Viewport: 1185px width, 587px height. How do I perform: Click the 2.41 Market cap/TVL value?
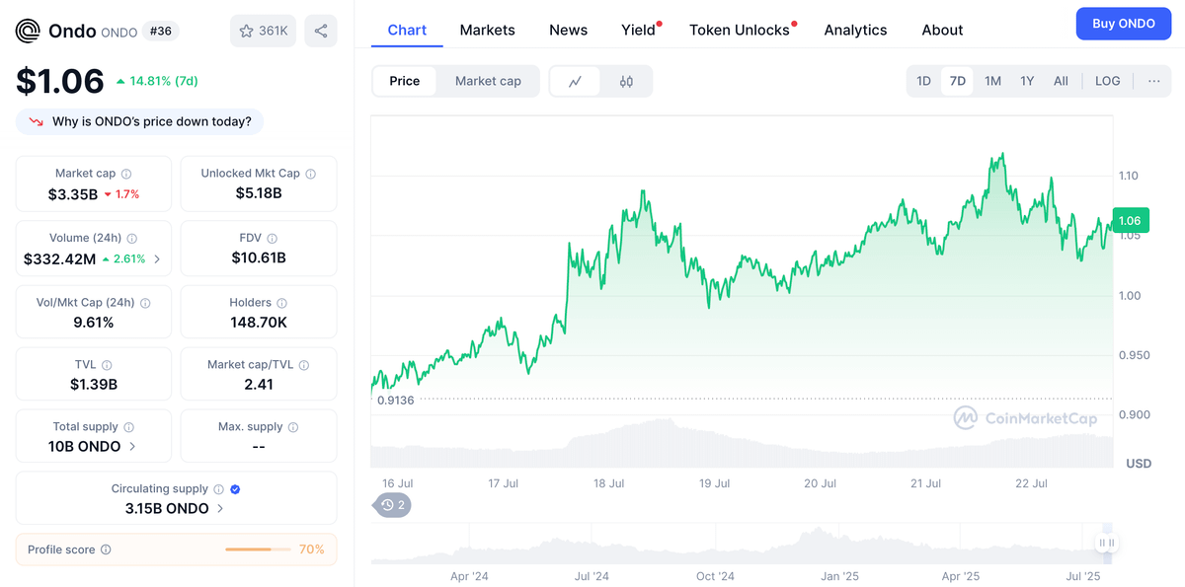point(259,385)
